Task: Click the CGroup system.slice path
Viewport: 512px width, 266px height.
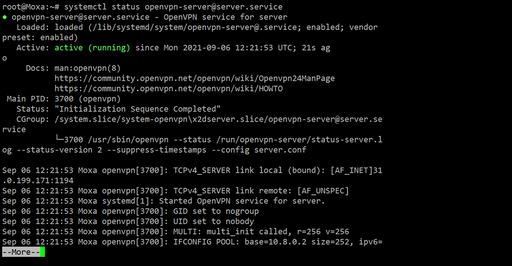Action: 218,119
